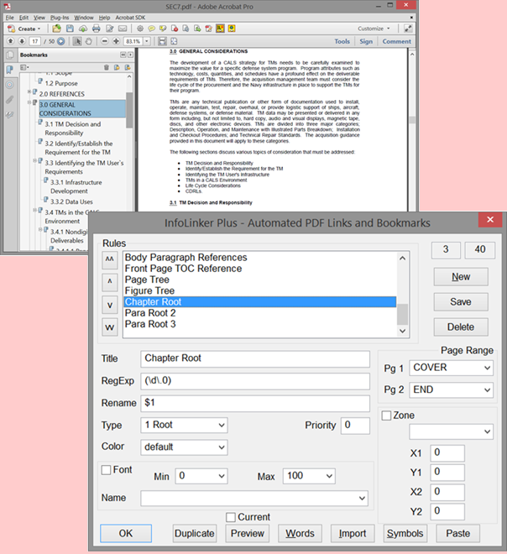Click the OK button
Viewport: 507px width, 554px height.
[x=126, y=533]
